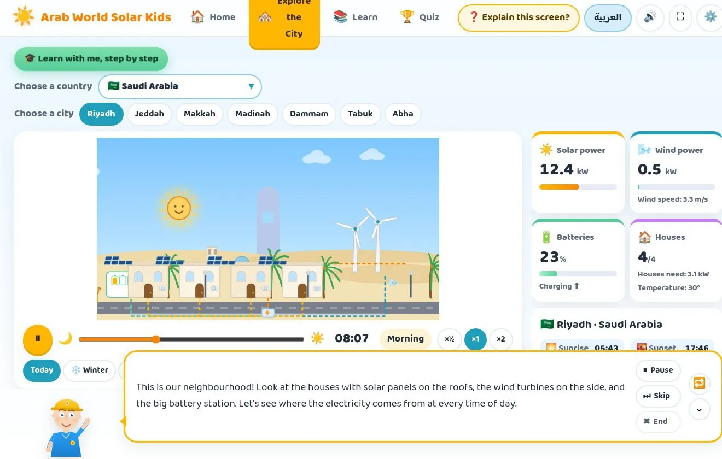Click the time-of-day slider handle
Image resolution: width=722 pixels, height=459 pixels.
[156, 339]
